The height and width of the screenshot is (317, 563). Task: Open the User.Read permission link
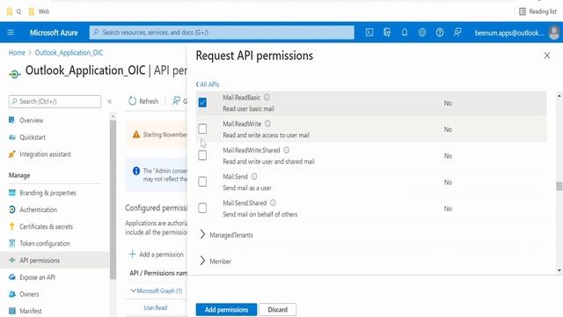pyautogui.click(x=156, y=307)
